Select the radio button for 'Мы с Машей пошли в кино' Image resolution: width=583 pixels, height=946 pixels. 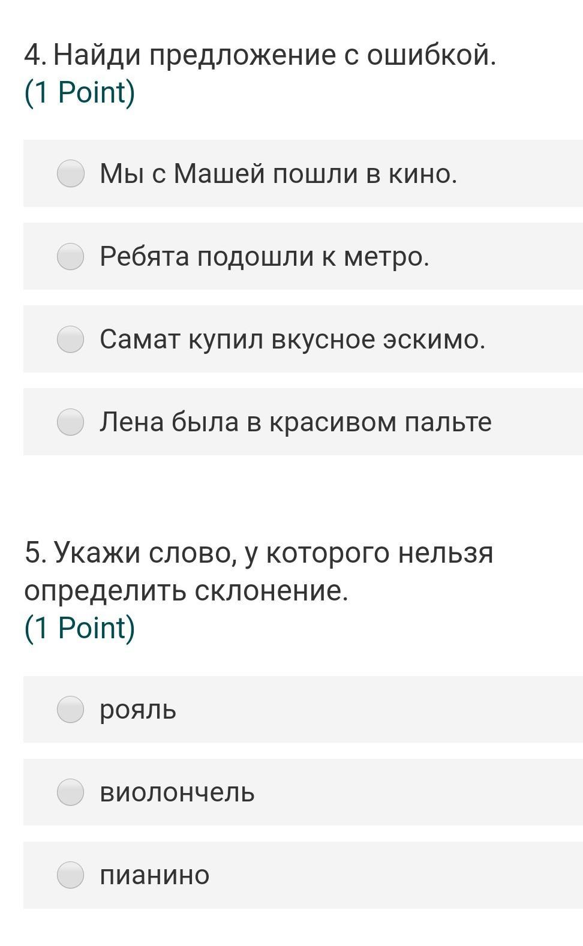click(x=70, y=174)
